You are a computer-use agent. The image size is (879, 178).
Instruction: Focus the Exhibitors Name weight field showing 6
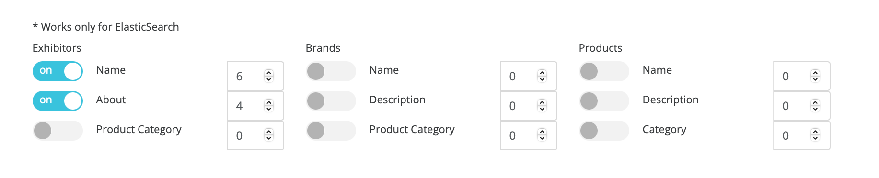click(255, 76)
